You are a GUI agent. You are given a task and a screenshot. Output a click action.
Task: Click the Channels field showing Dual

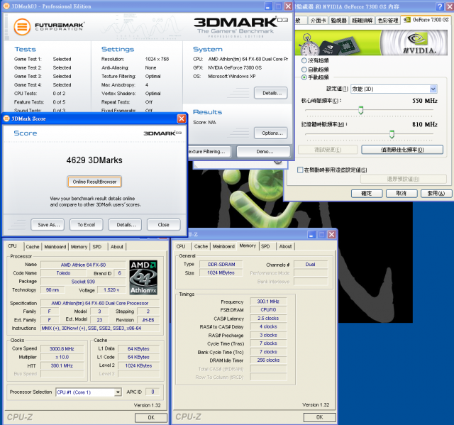pyautogui.click(x=311, y=265)
